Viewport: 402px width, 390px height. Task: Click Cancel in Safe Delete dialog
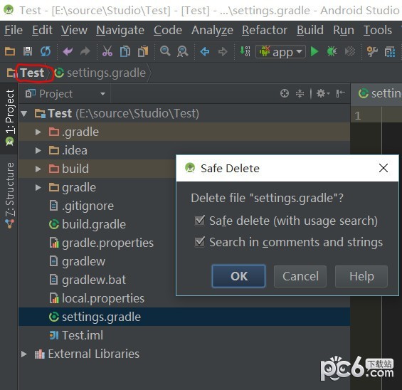coord(300,276)
